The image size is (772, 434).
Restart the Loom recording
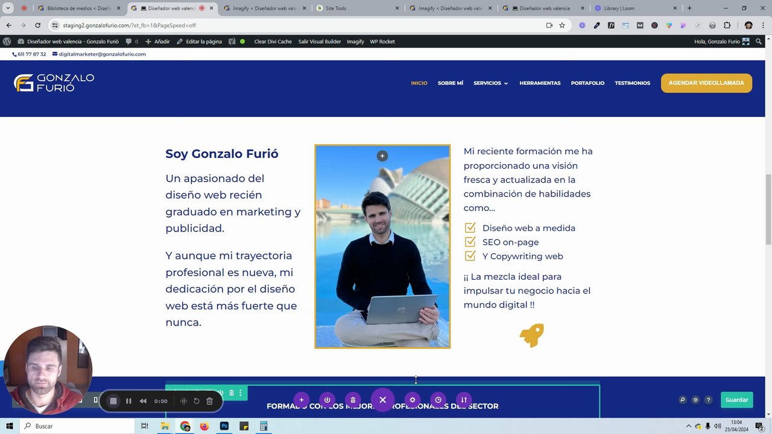[197, 401]
